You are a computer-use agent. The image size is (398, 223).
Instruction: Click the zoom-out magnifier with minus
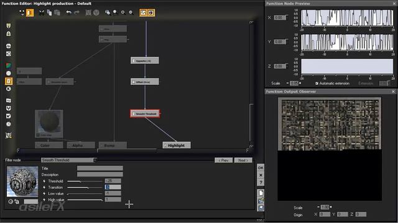click(x=131, y=12)
